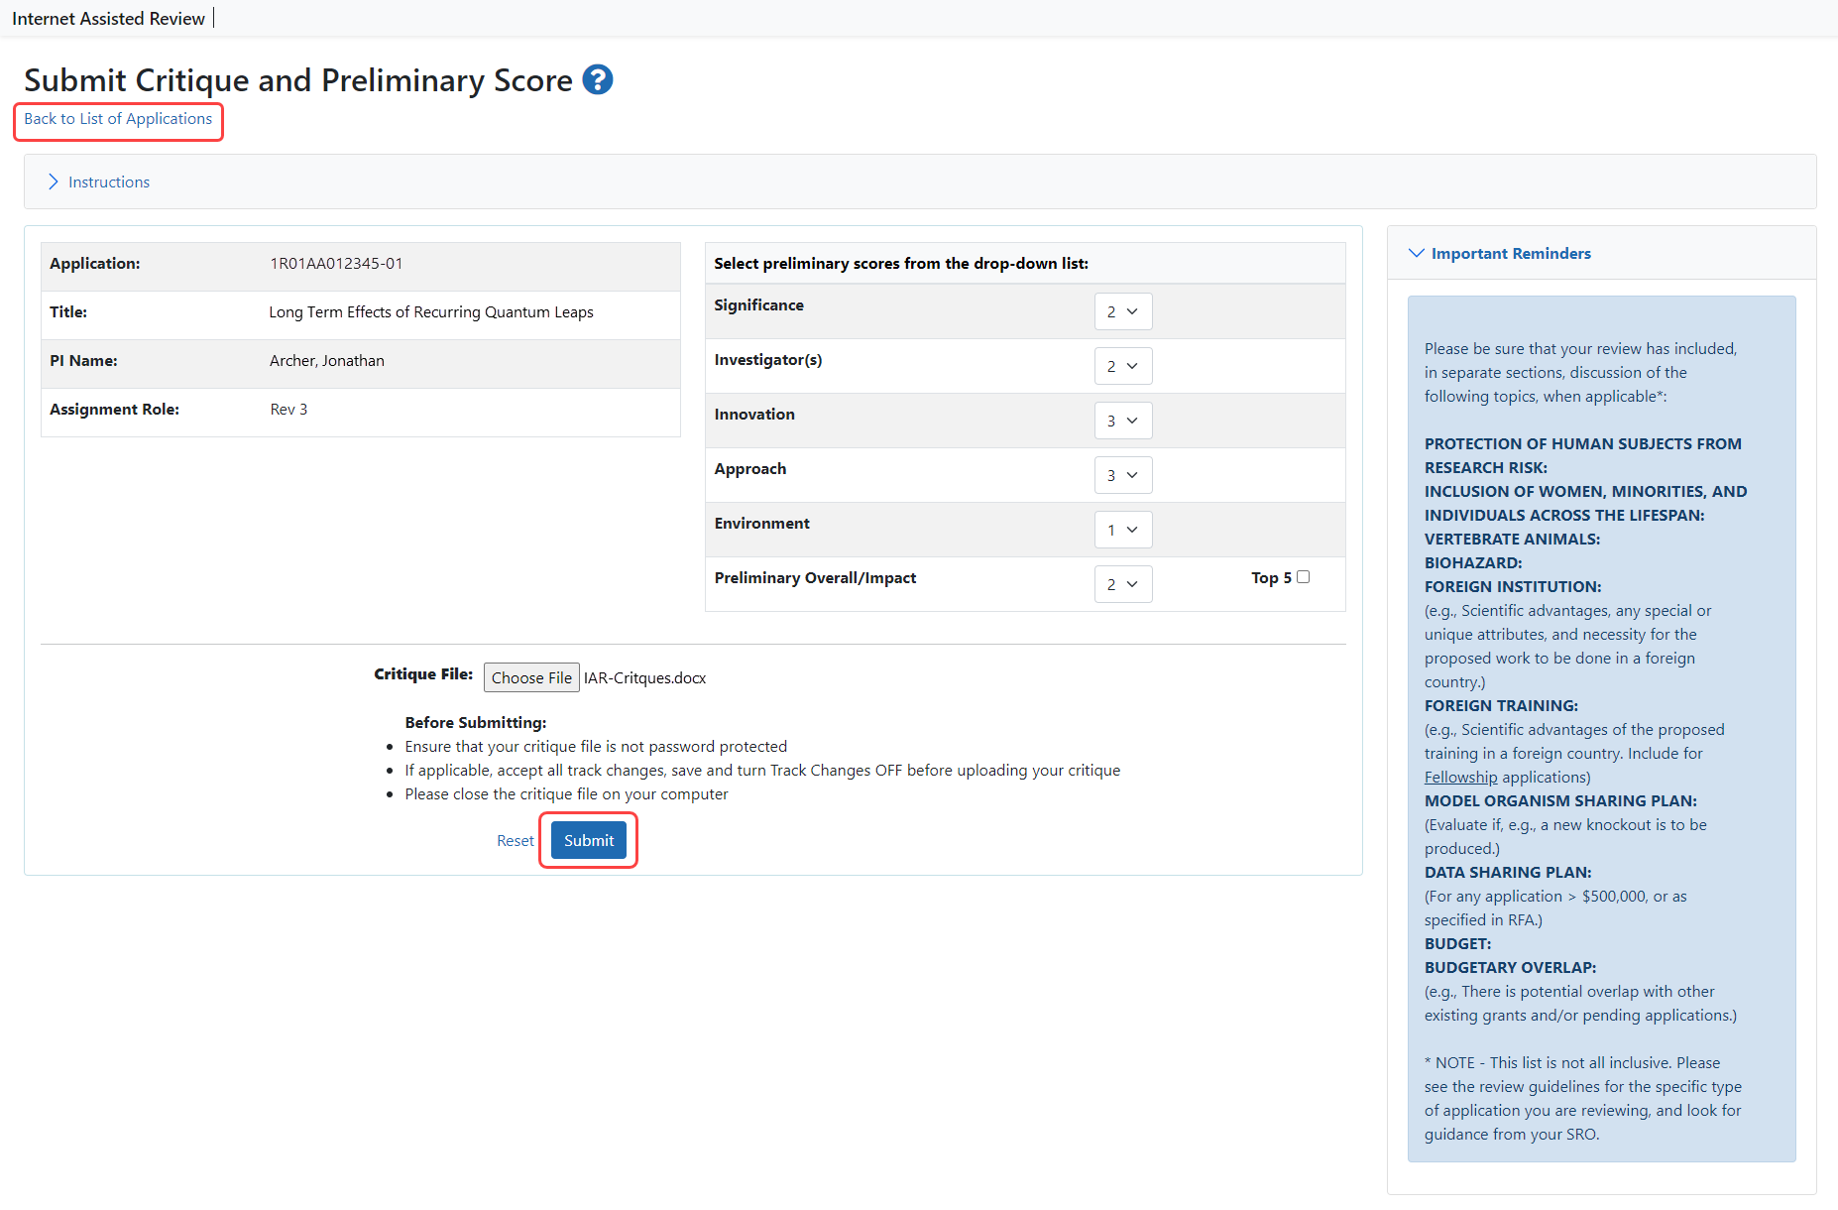Screen dimensions: 1838x1210
Task: Open the Significance score dropdown
Action: point(1123,311)
